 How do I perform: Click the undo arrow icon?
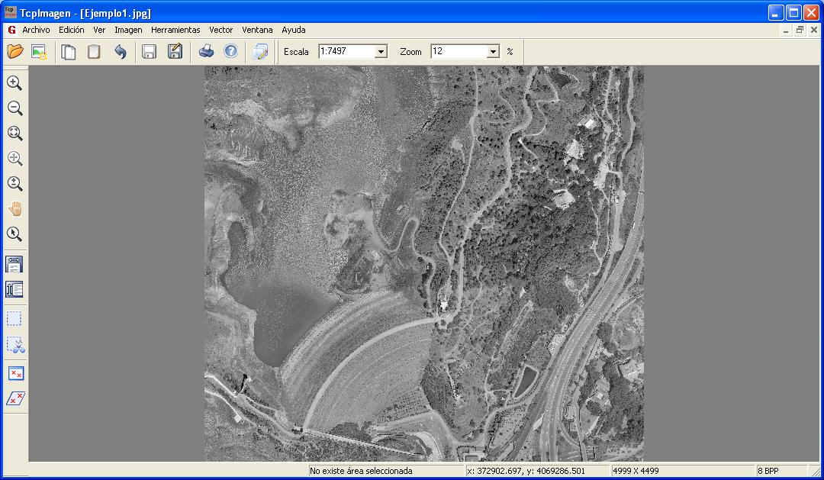pos(120,52)
